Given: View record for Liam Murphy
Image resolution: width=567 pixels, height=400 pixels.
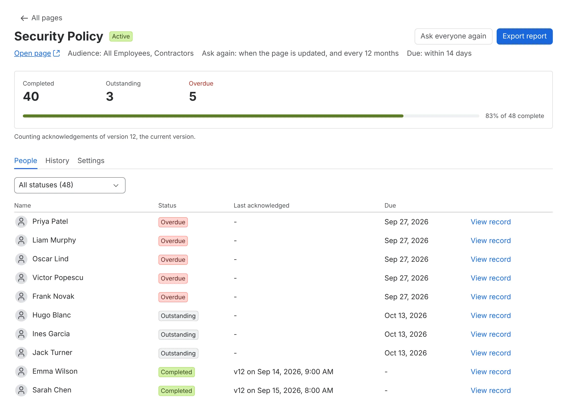Looking at the screenshot, I should pos(491,241).
